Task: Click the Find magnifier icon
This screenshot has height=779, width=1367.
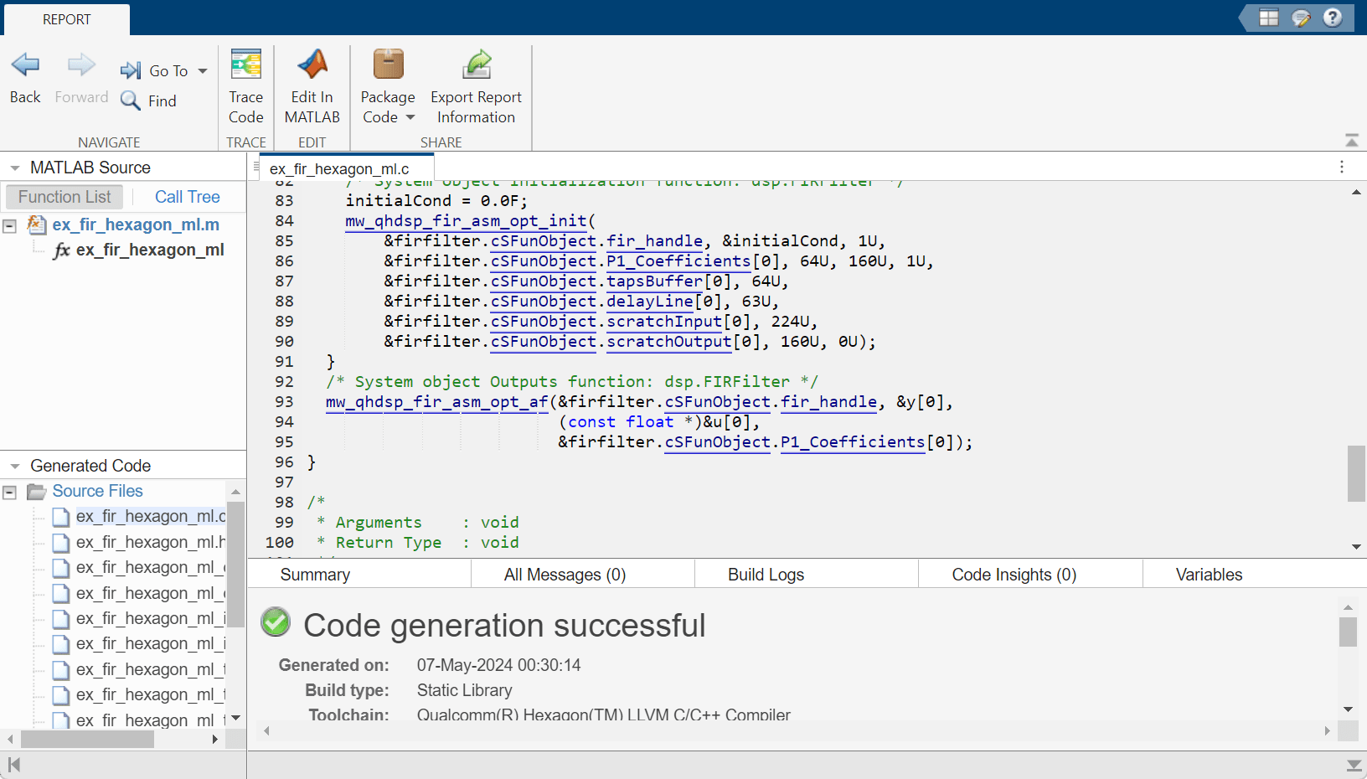Action: (x=130, y=101)
